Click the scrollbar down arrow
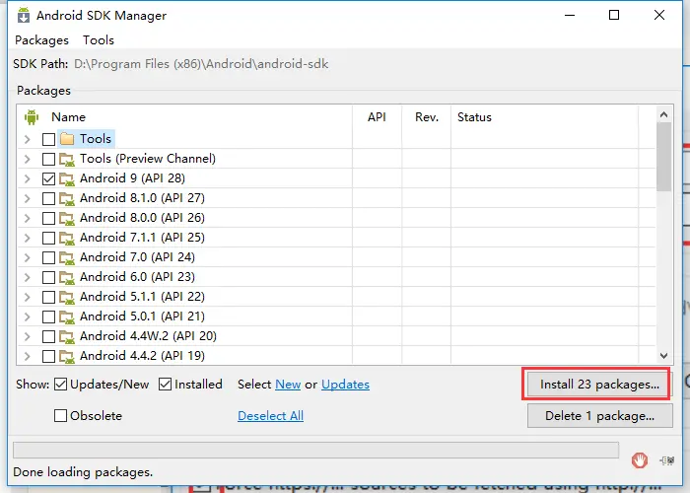Image resolution: width=690 pixels, height=493 pixels. [x=663, y=356]
